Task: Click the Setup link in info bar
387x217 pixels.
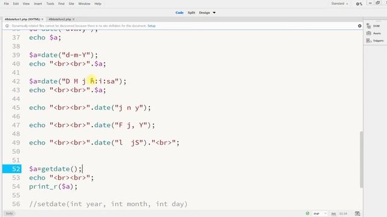Action: coord(151,26)
